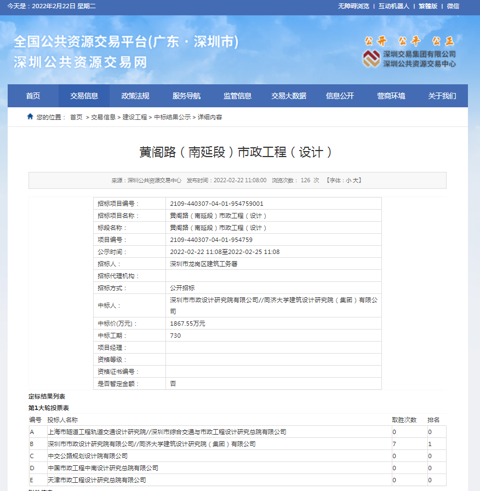The image size is (480, 491).
Task: Click the home icon in the breadcrumb
Action: tap(30, 117)
